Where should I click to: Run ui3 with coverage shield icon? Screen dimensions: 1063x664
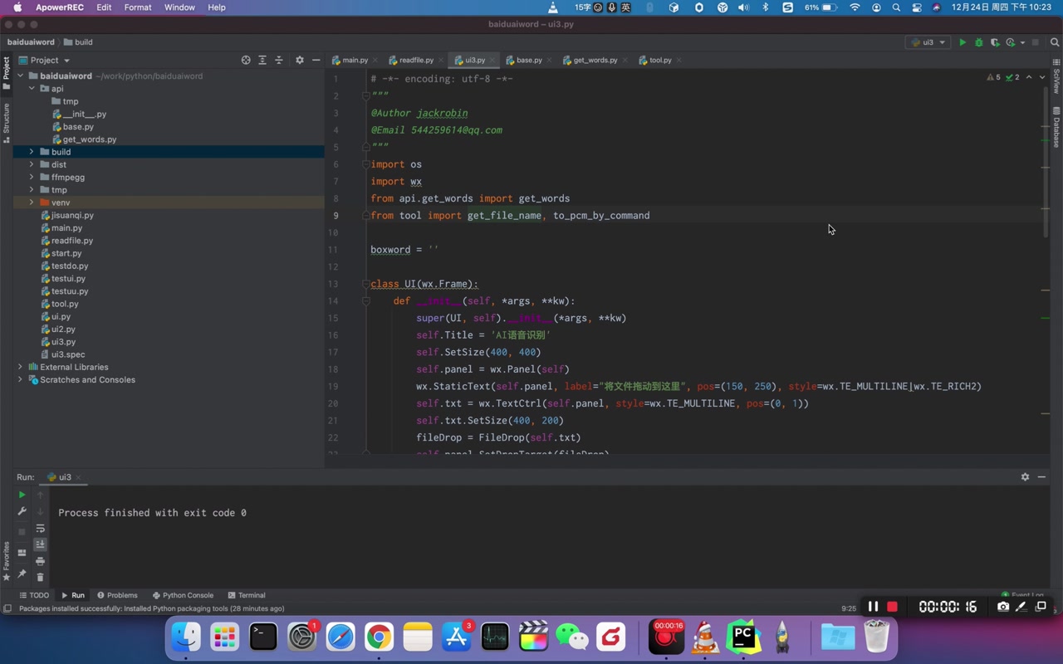click(x=995, y=42)
